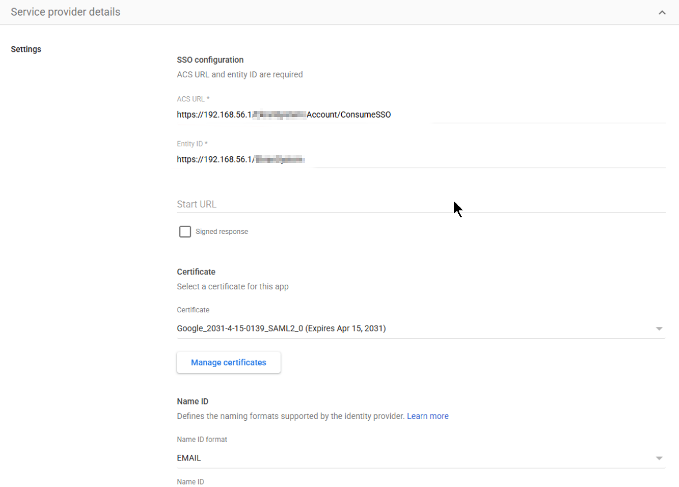Click the Entity ID input field

point(421,159)
